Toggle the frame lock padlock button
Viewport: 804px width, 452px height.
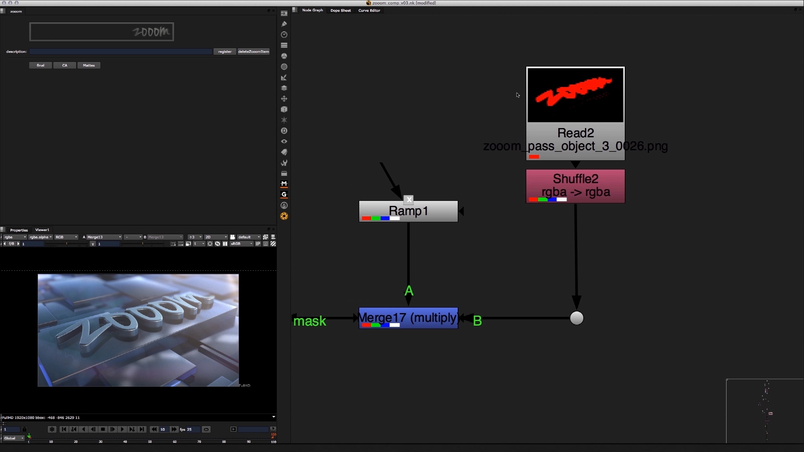[24, 429]
